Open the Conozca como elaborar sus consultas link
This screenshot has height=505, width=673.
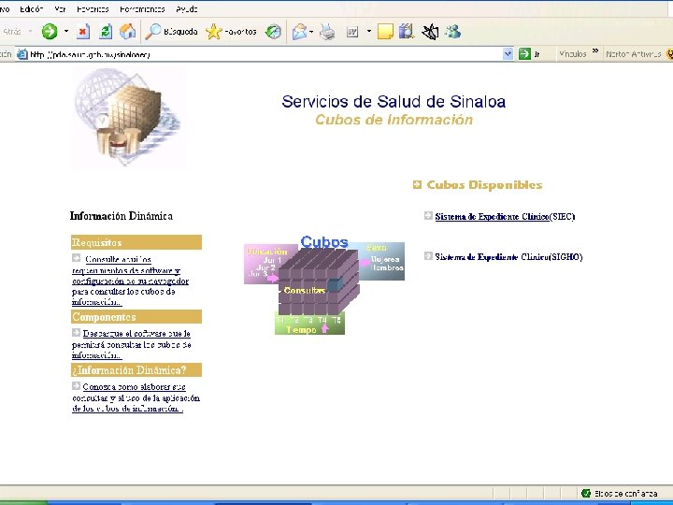coord(136,397)
